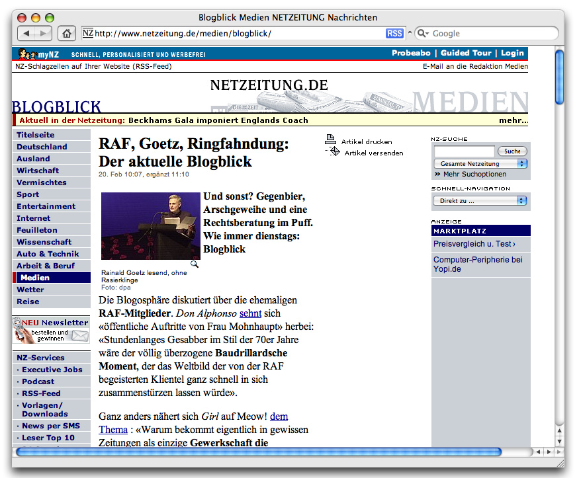Open the Guided Tour link
The width and height of the screenshot is (581, 478).
466,53
